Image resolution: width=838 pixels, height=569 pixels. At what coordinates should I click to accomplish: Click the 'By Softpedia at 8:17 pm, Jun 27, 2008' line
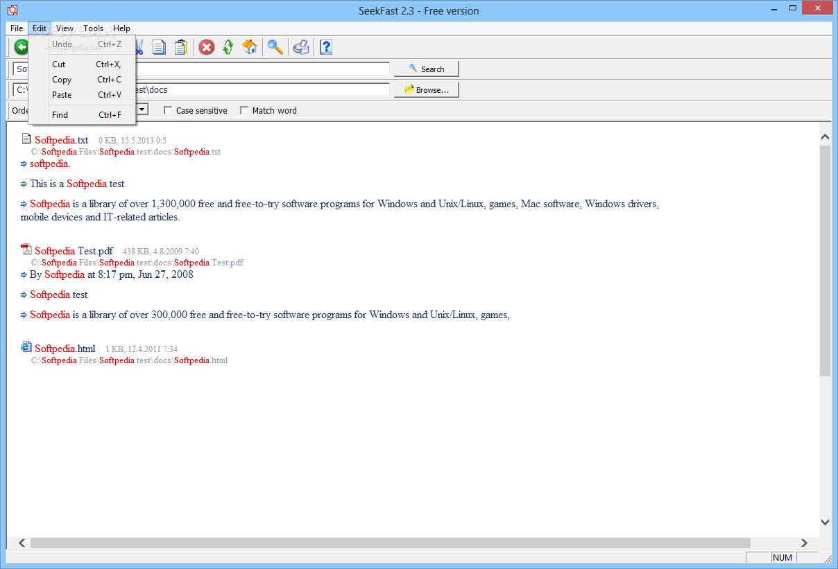click(x=112, y=274)
